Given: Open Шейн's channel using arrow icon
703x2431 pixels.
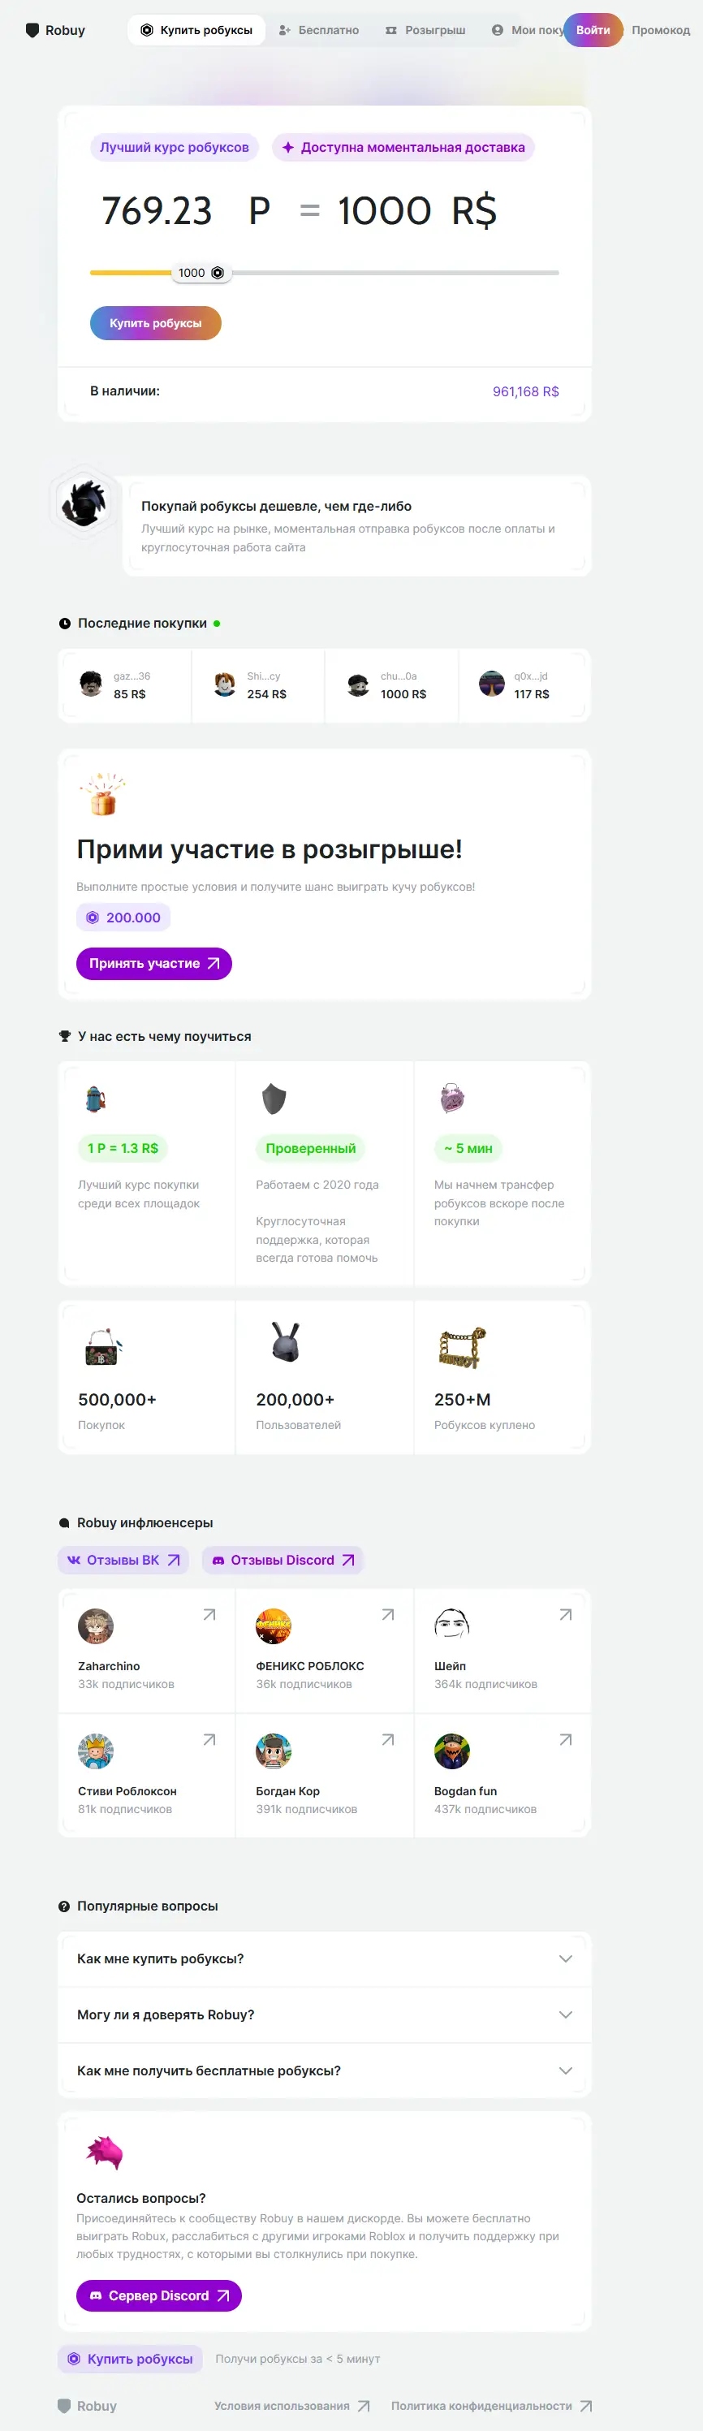Looking at the screenshot, I should click(x=566, y=1615).
